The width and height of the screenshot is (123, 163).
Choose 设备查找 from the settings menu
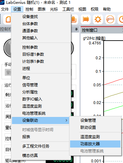(41, 17)
